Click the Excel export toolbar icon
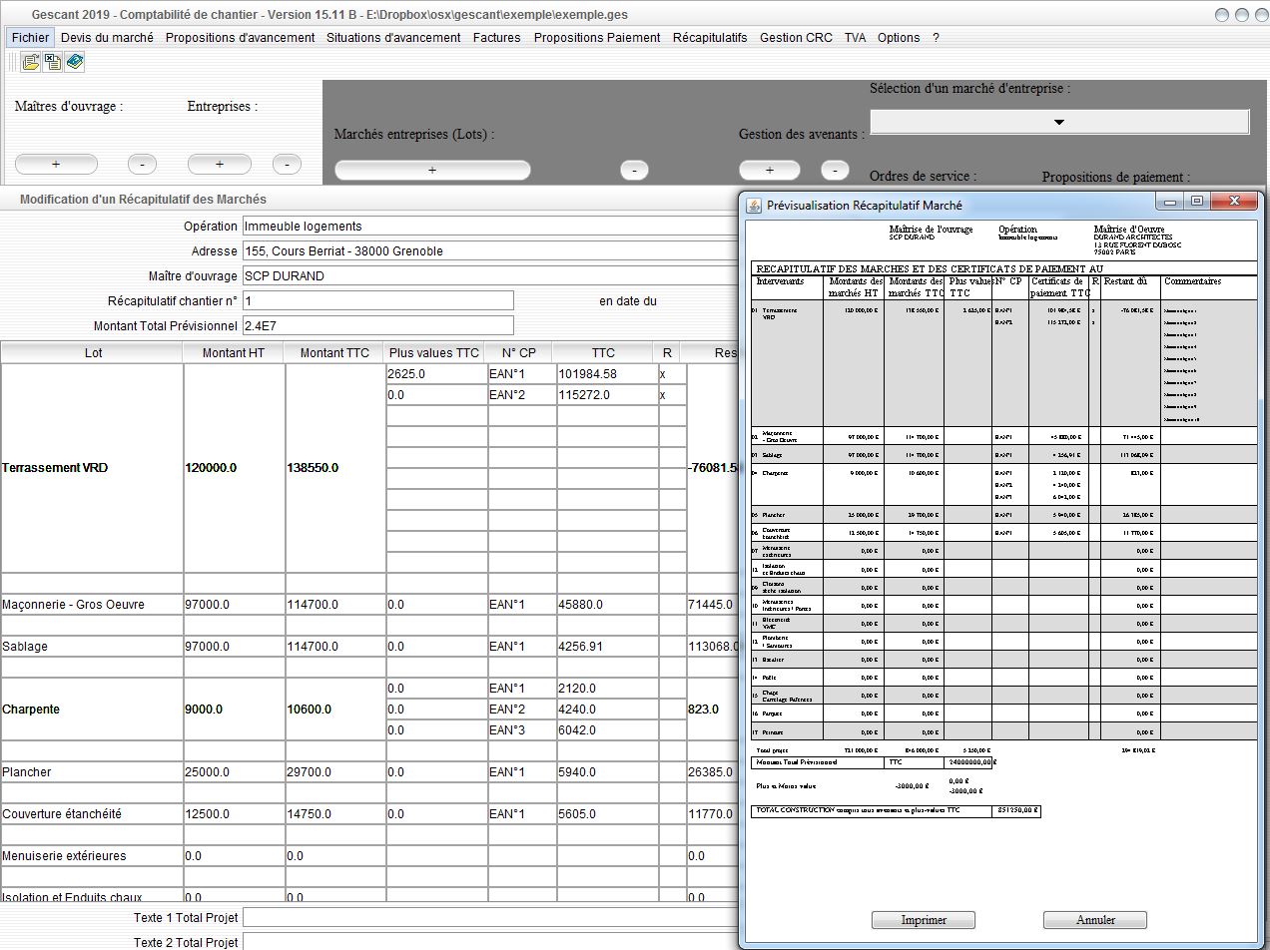Screen dimensions: 1270x950 click(x=53, y=62)
